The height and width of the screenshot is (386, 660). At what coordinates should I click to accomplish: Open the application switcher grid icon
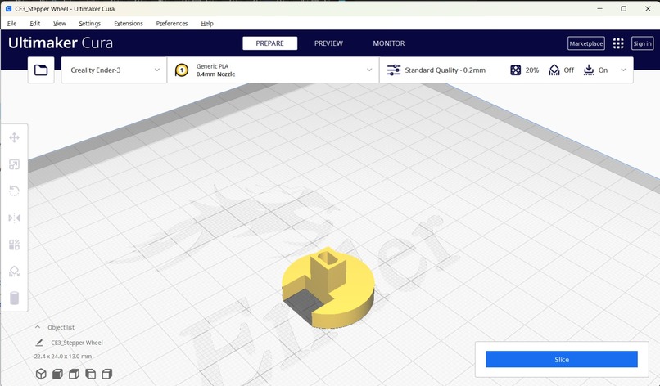[x=618, y=43]
